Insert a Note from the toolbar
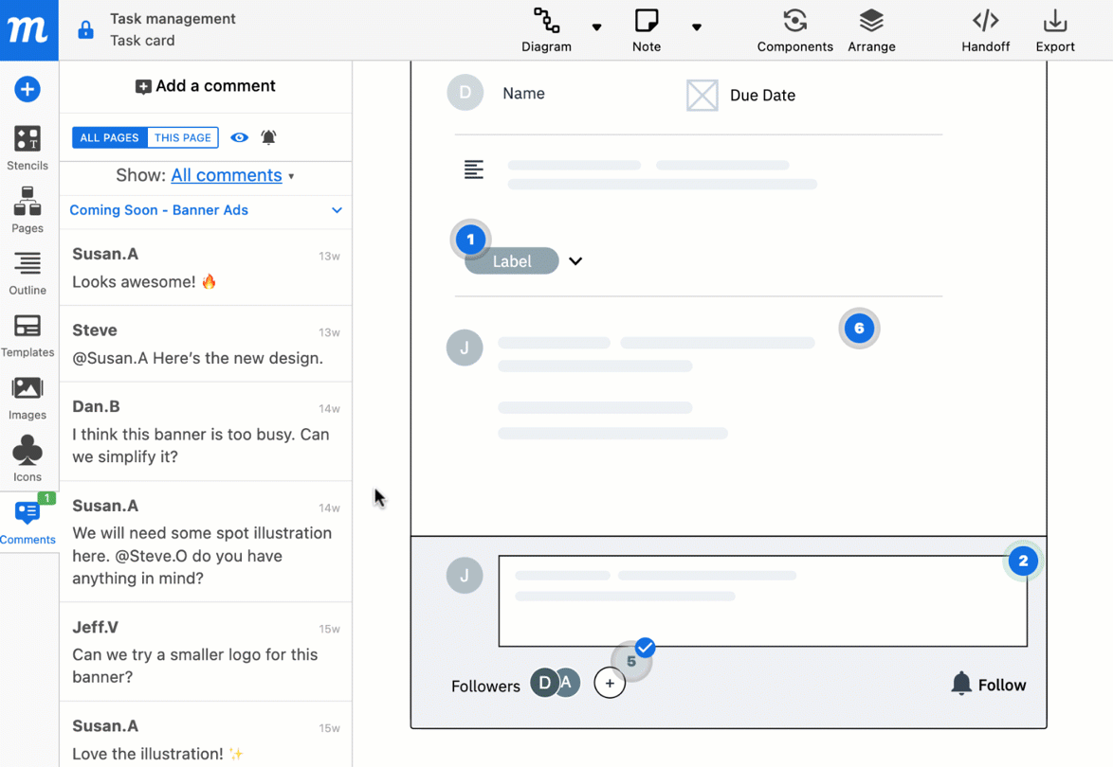The width and height of the screenshot is (1113, 767). pos(646,28)
